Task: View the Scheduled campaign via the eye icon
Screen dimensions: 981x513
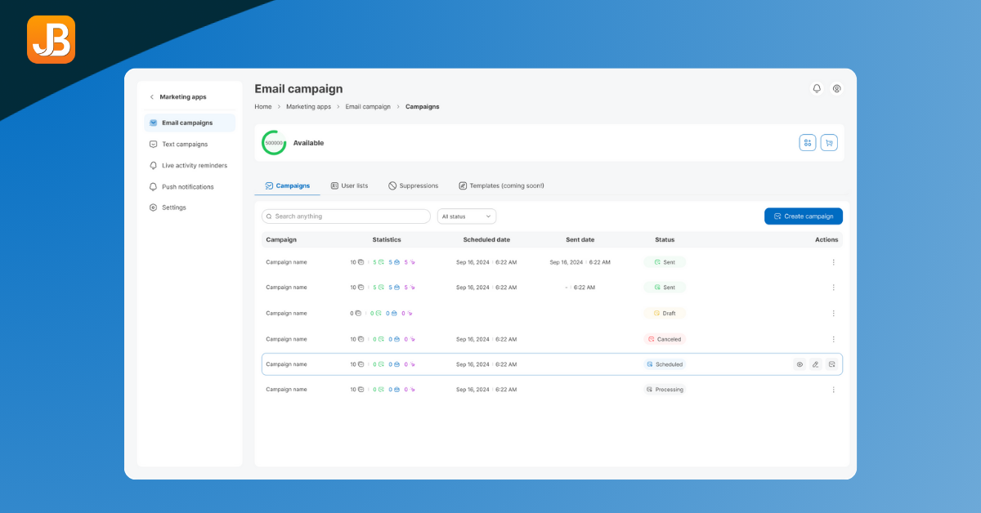Action: coord(800,364)
